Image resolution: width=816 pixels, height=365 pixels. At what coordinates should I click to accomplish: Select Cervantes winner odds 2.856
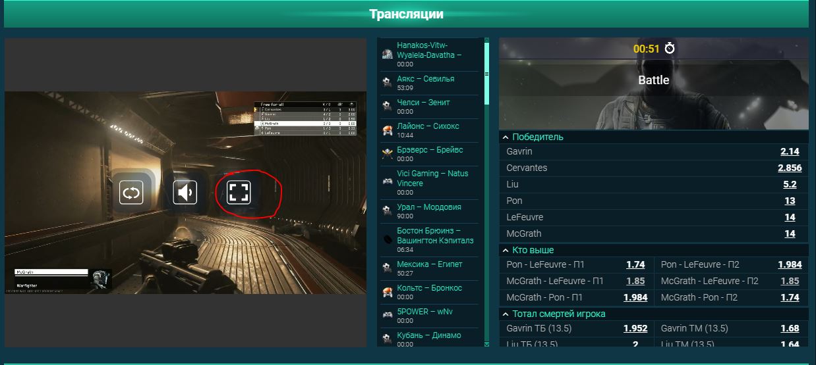(789, 168)
